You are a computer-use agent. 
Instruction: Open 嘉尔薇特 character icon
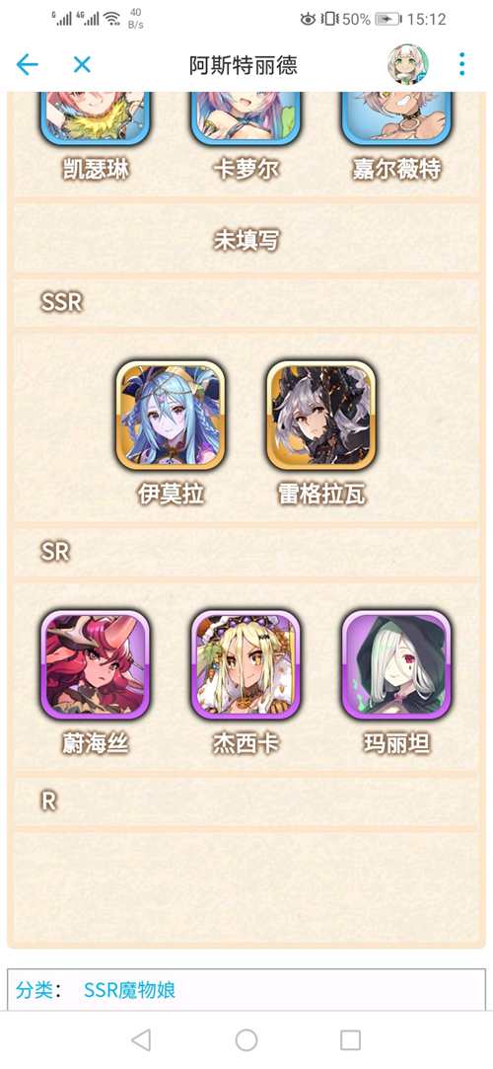coord(396,118)
